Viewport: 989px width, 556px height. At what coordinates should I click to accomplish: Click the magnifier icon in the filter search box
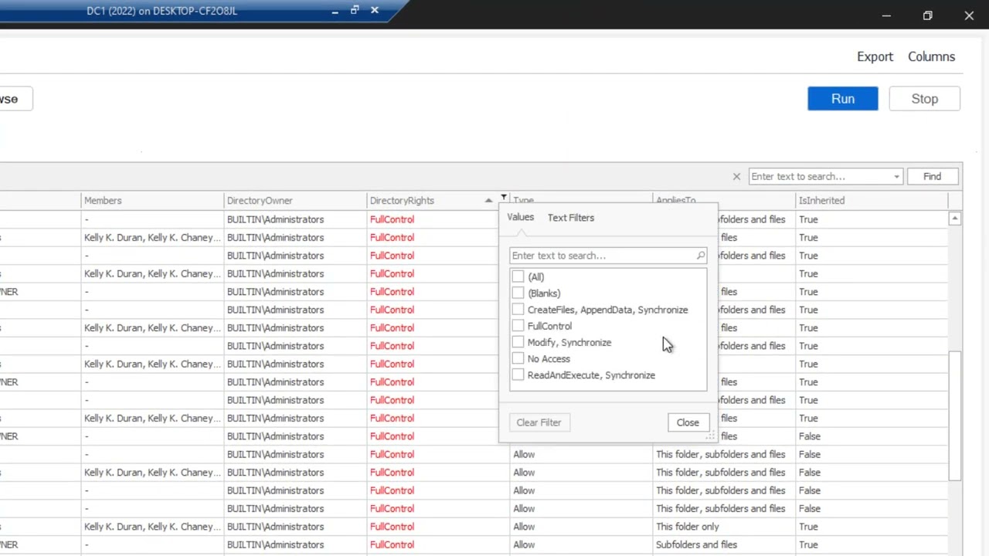(x=700, y=256)
